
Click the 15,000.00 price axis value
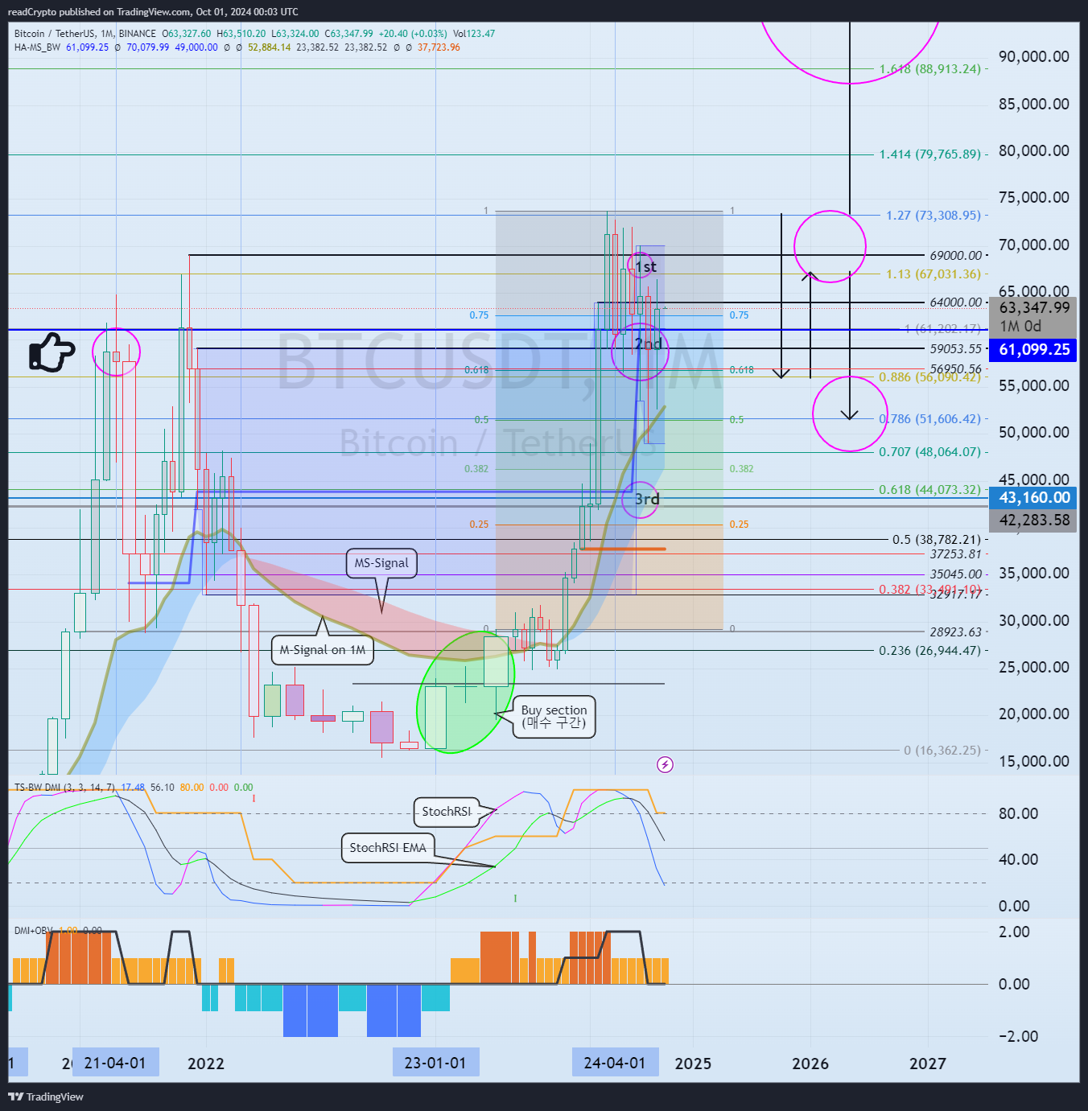click(1034, 761)
